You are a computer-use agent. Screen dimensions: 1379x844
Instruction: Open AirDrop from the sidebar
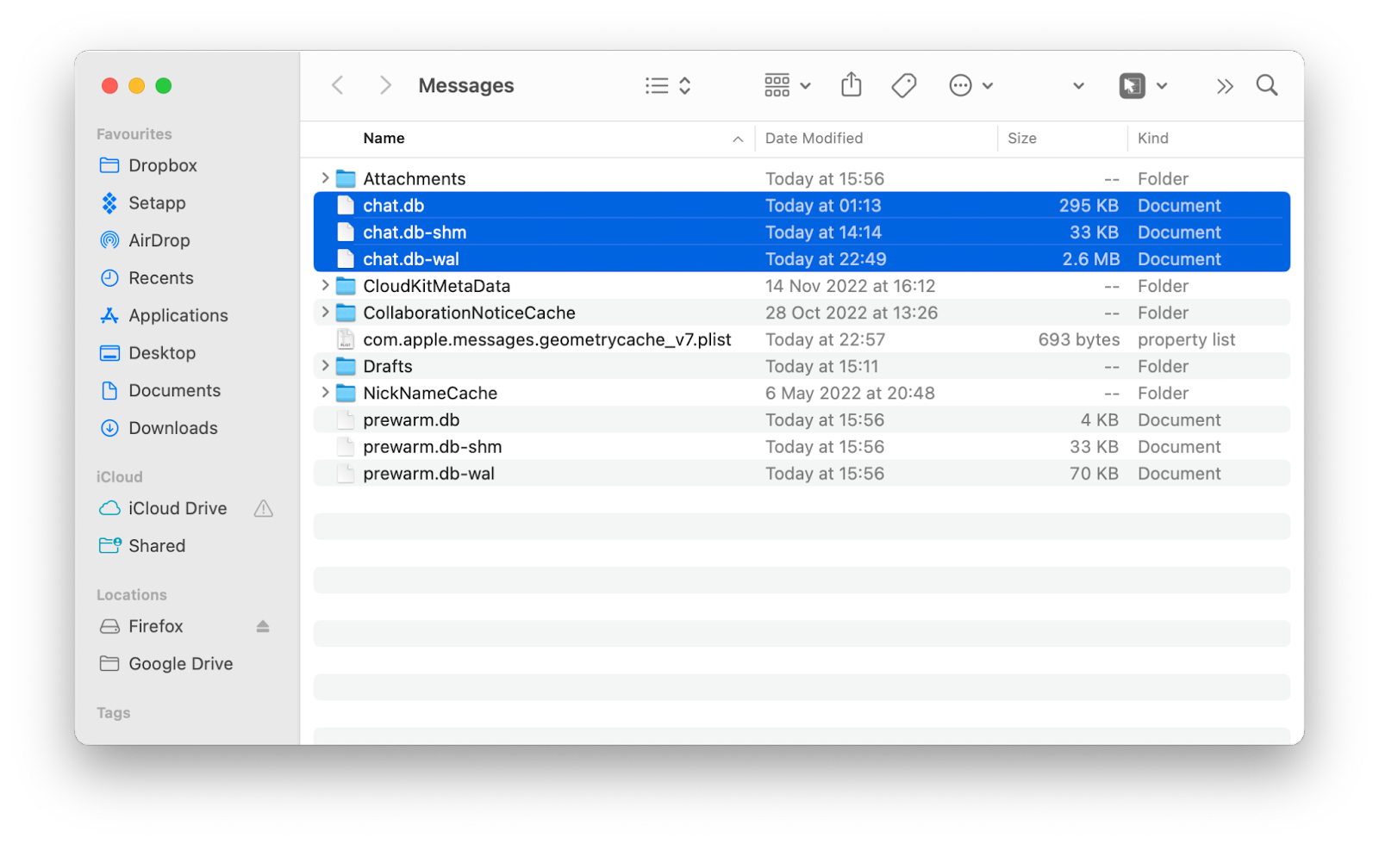pos(159,240)
